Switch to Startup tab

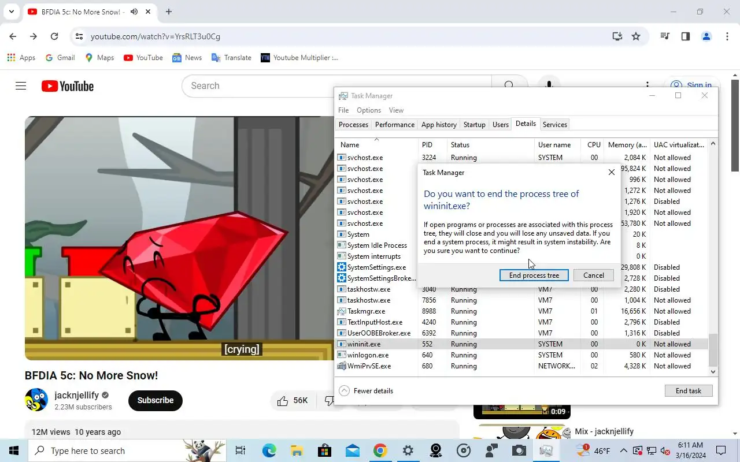(474, 125)
